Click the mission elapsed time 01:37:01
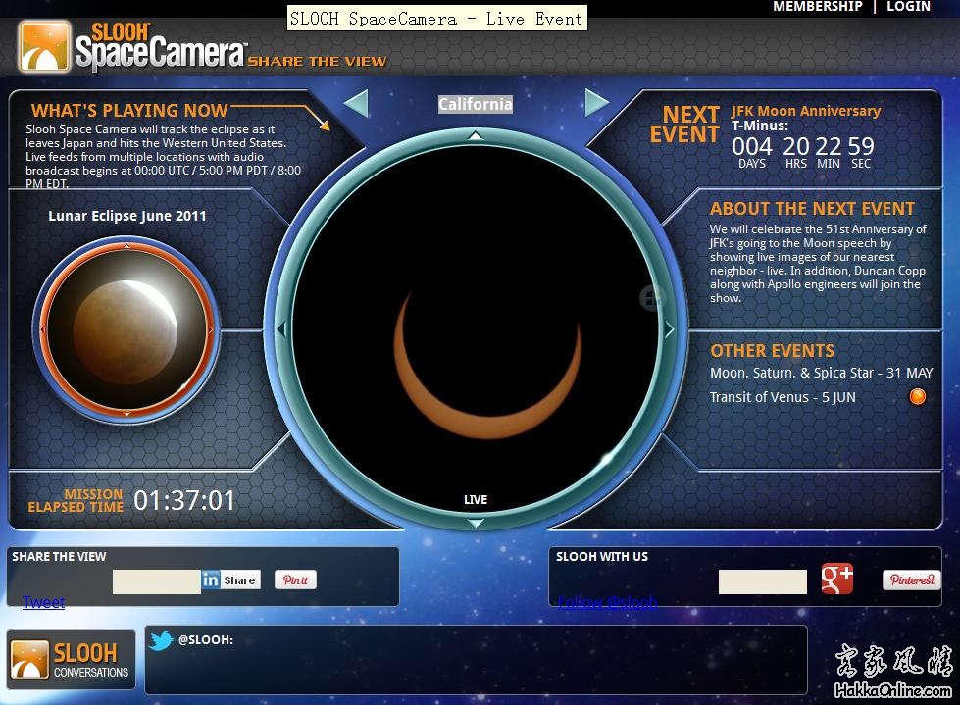Screen dimensions: 960x705 point(184,501)
